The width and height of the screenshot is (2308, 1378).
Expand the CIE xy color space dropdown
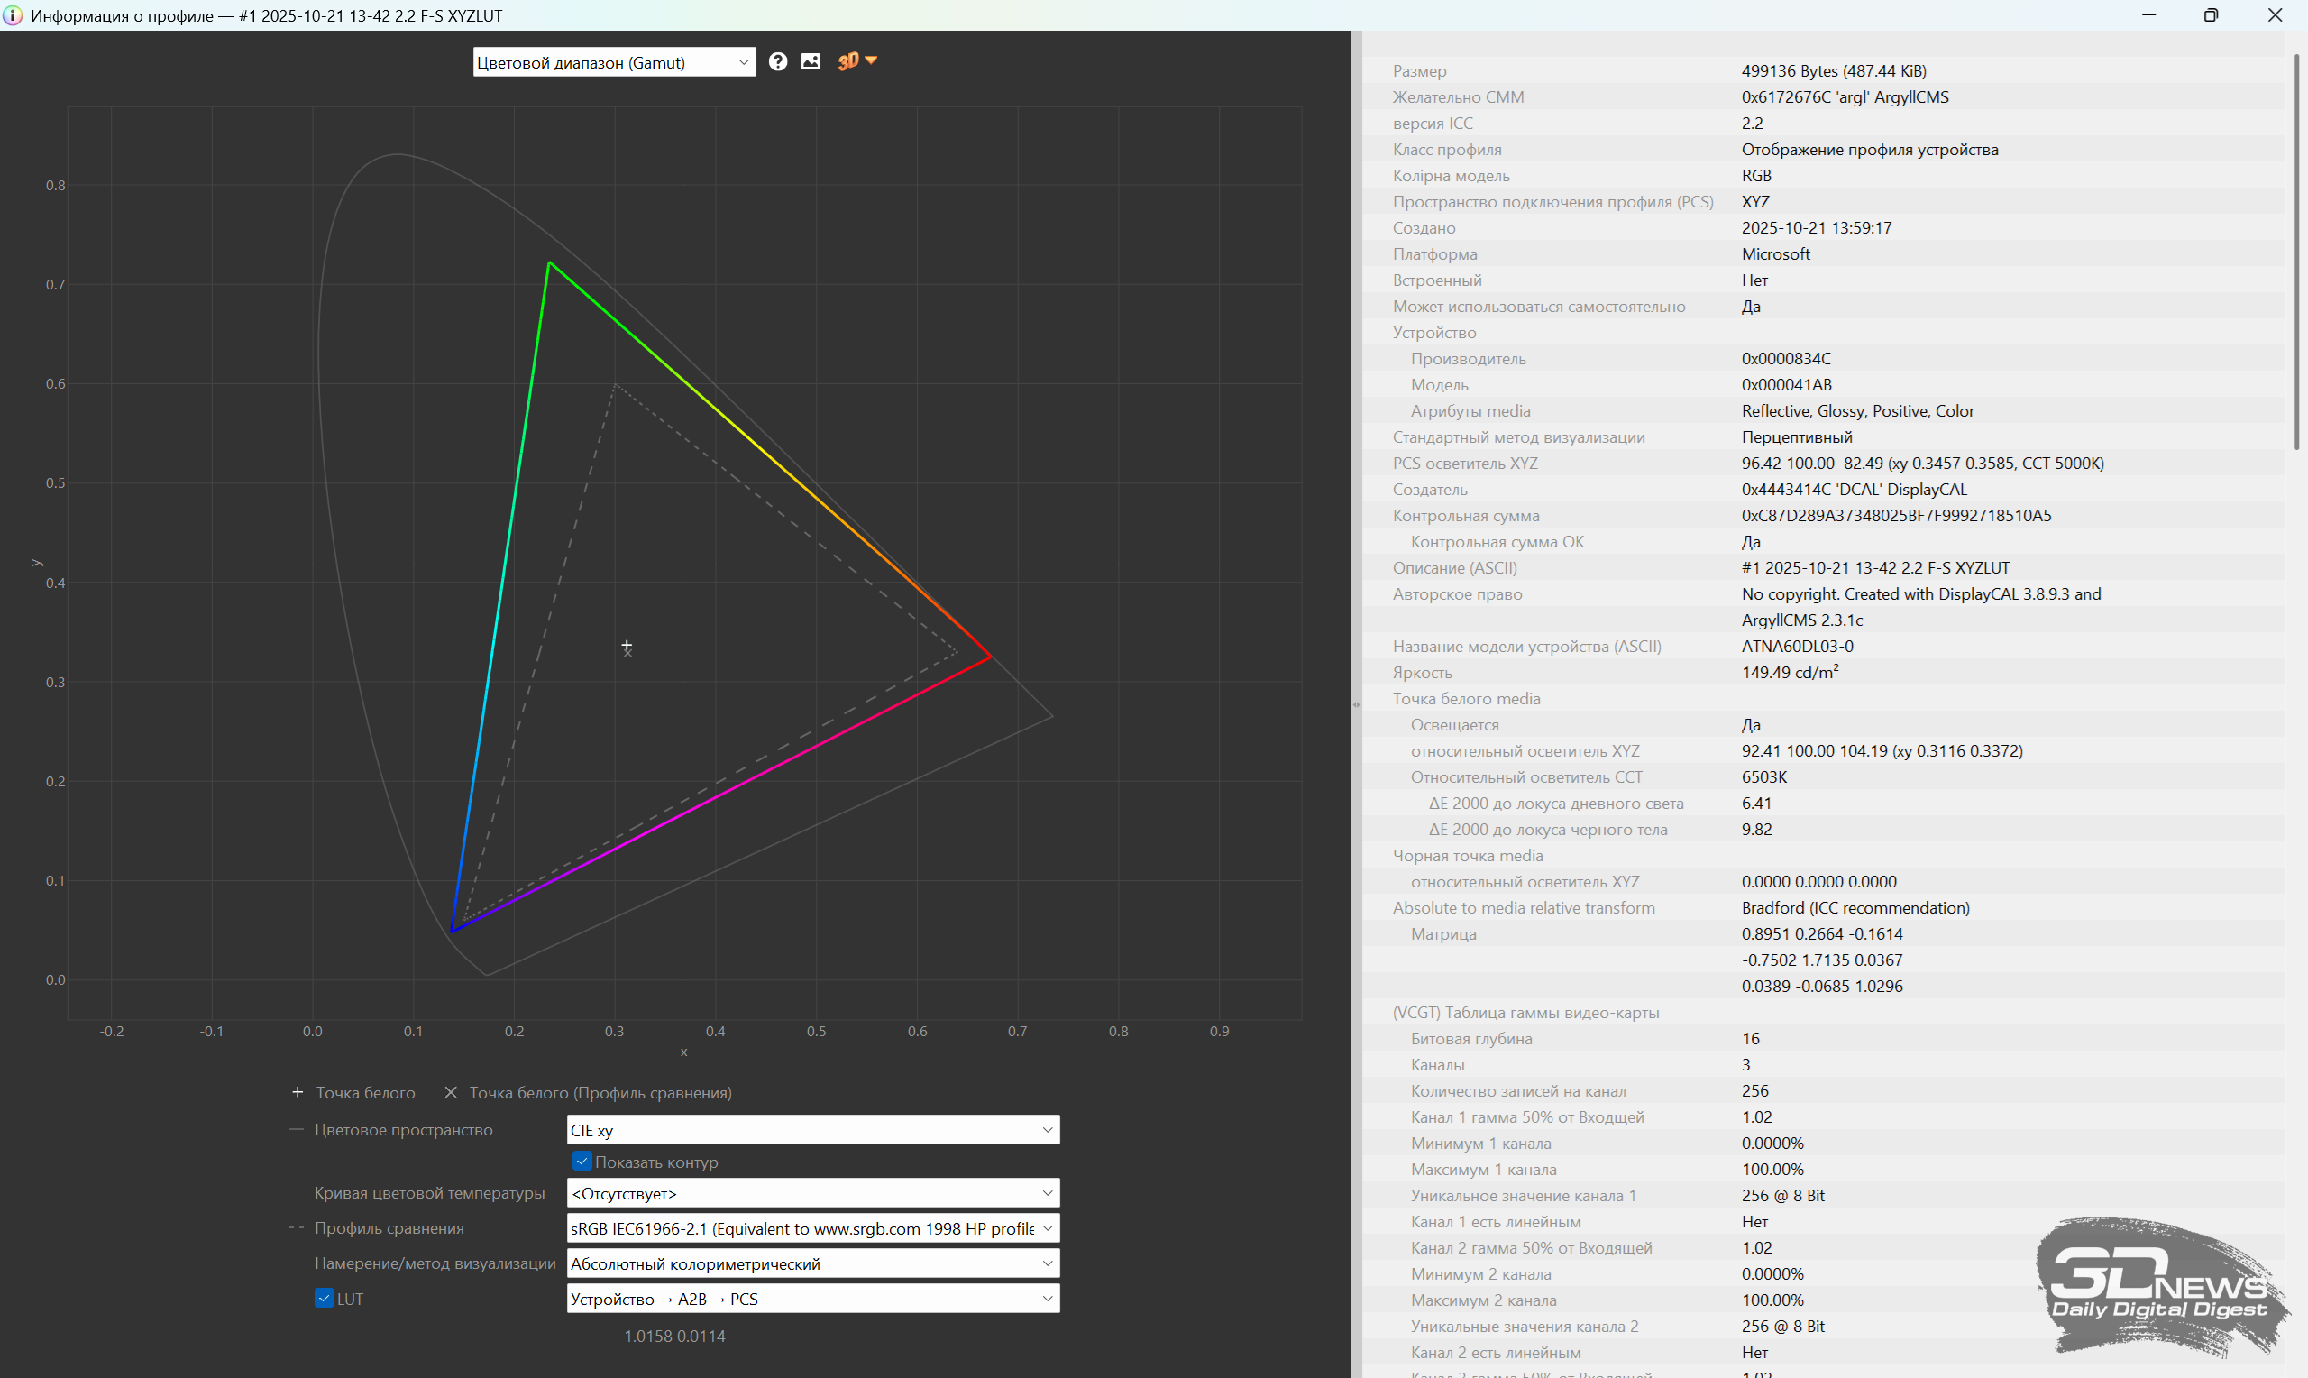point(812,1130)
